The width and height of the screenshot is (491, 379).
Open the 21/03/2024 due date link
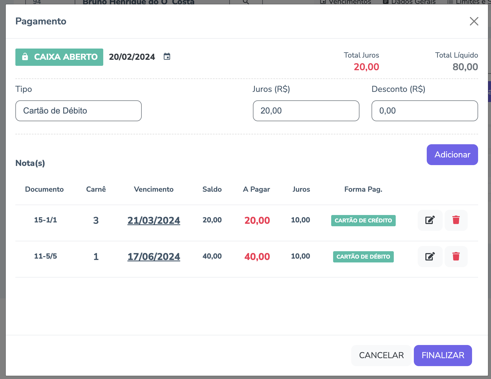[x=154, y=220]
